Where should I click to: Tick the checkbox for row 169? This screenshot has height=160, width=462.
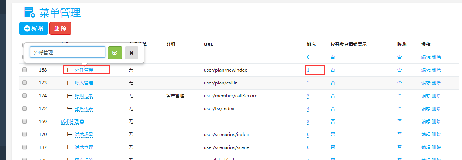tap(24, 121)
